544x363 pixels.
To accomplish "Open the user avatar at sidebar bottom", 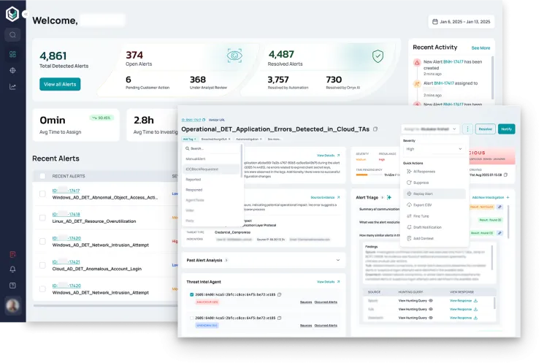I will (12, 306).
